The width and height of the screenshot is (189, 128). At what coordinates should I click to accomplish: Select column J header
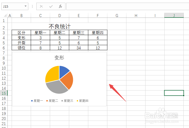coord(174,15)
